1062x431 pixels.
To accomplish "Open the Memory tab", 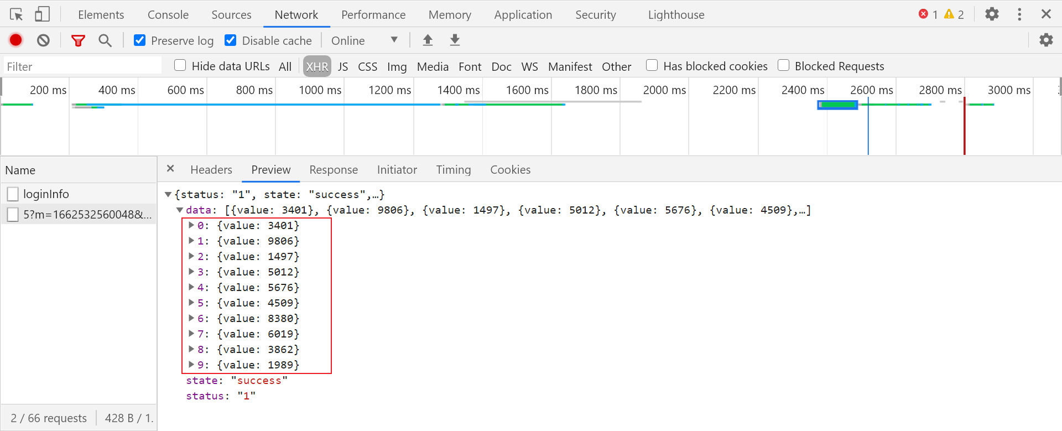I will 450,15.
